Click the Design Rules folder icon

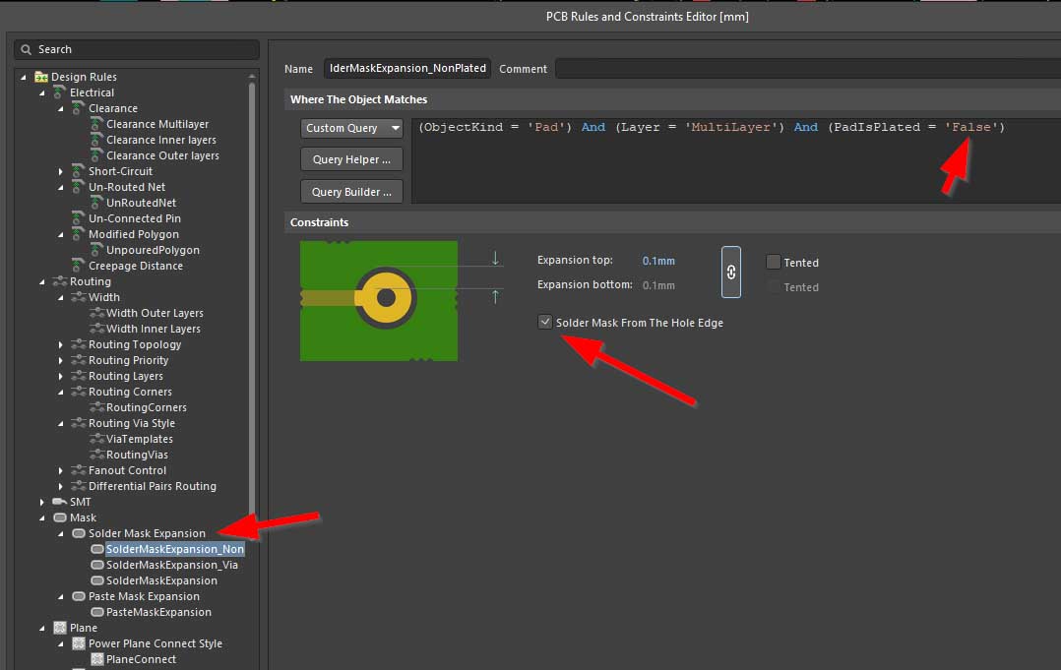point(41,77)
